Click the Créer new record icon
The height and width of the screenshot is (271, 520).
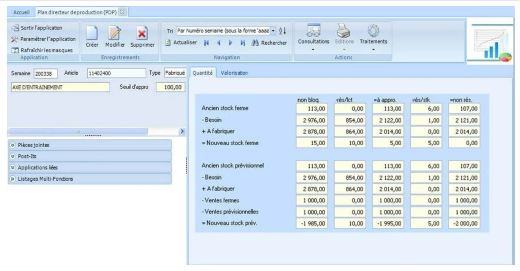(x=92, y=33)
